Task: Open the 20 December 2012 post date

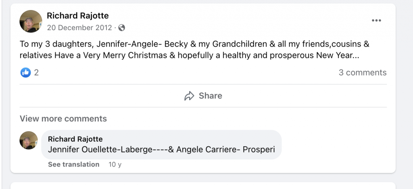Action: click(79, 28)
